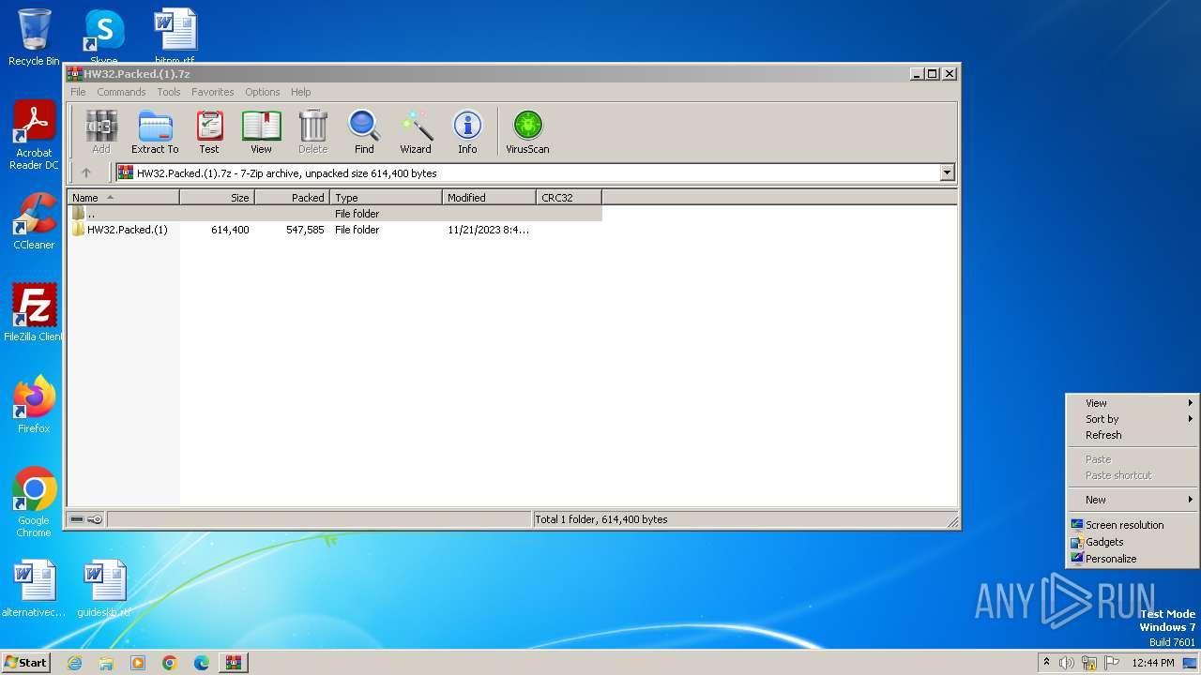Choose Refresh in context menu
The image size is (1201, 675).
click(1133, 435)
